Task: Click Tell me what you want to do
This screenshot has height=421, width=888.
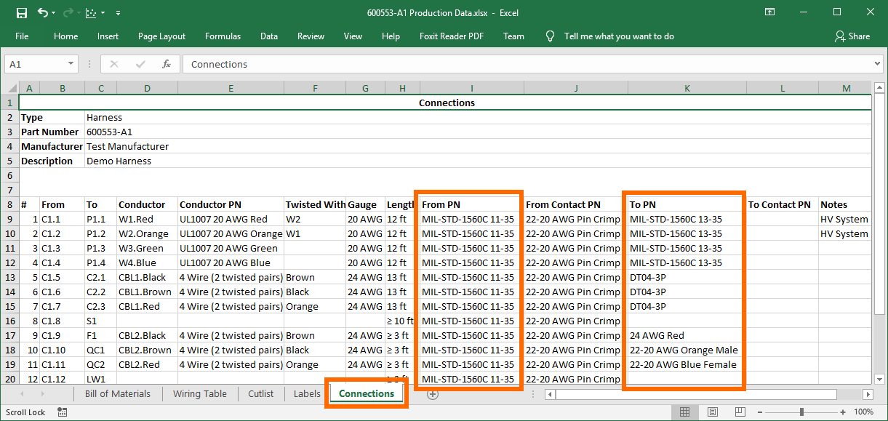Action: 619,36
